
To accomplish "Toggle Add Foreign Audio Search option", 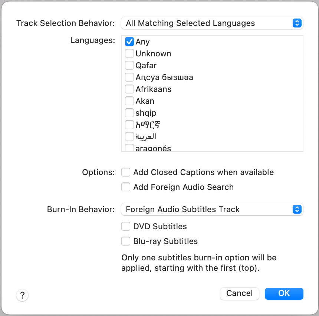I will pos(126,187).
